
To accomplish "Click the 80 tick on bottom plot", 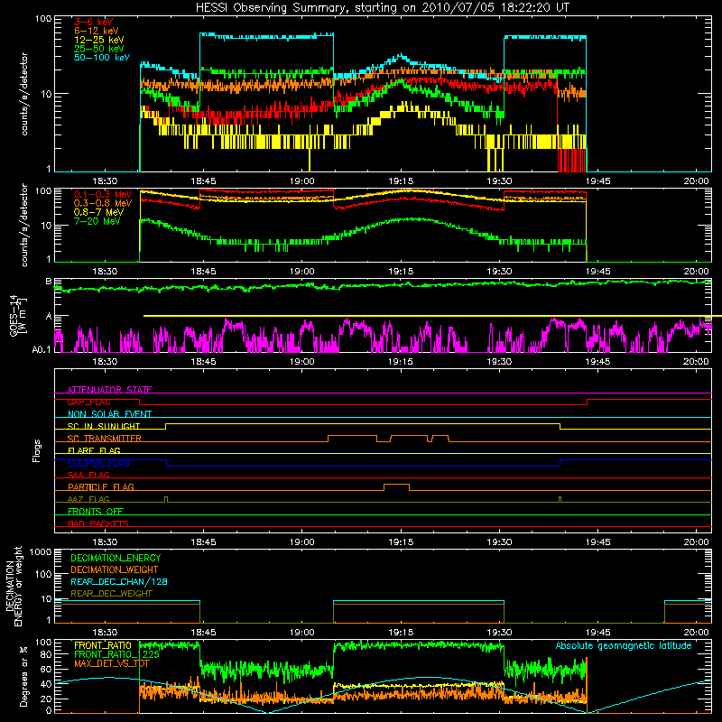I will click(46, 654).
